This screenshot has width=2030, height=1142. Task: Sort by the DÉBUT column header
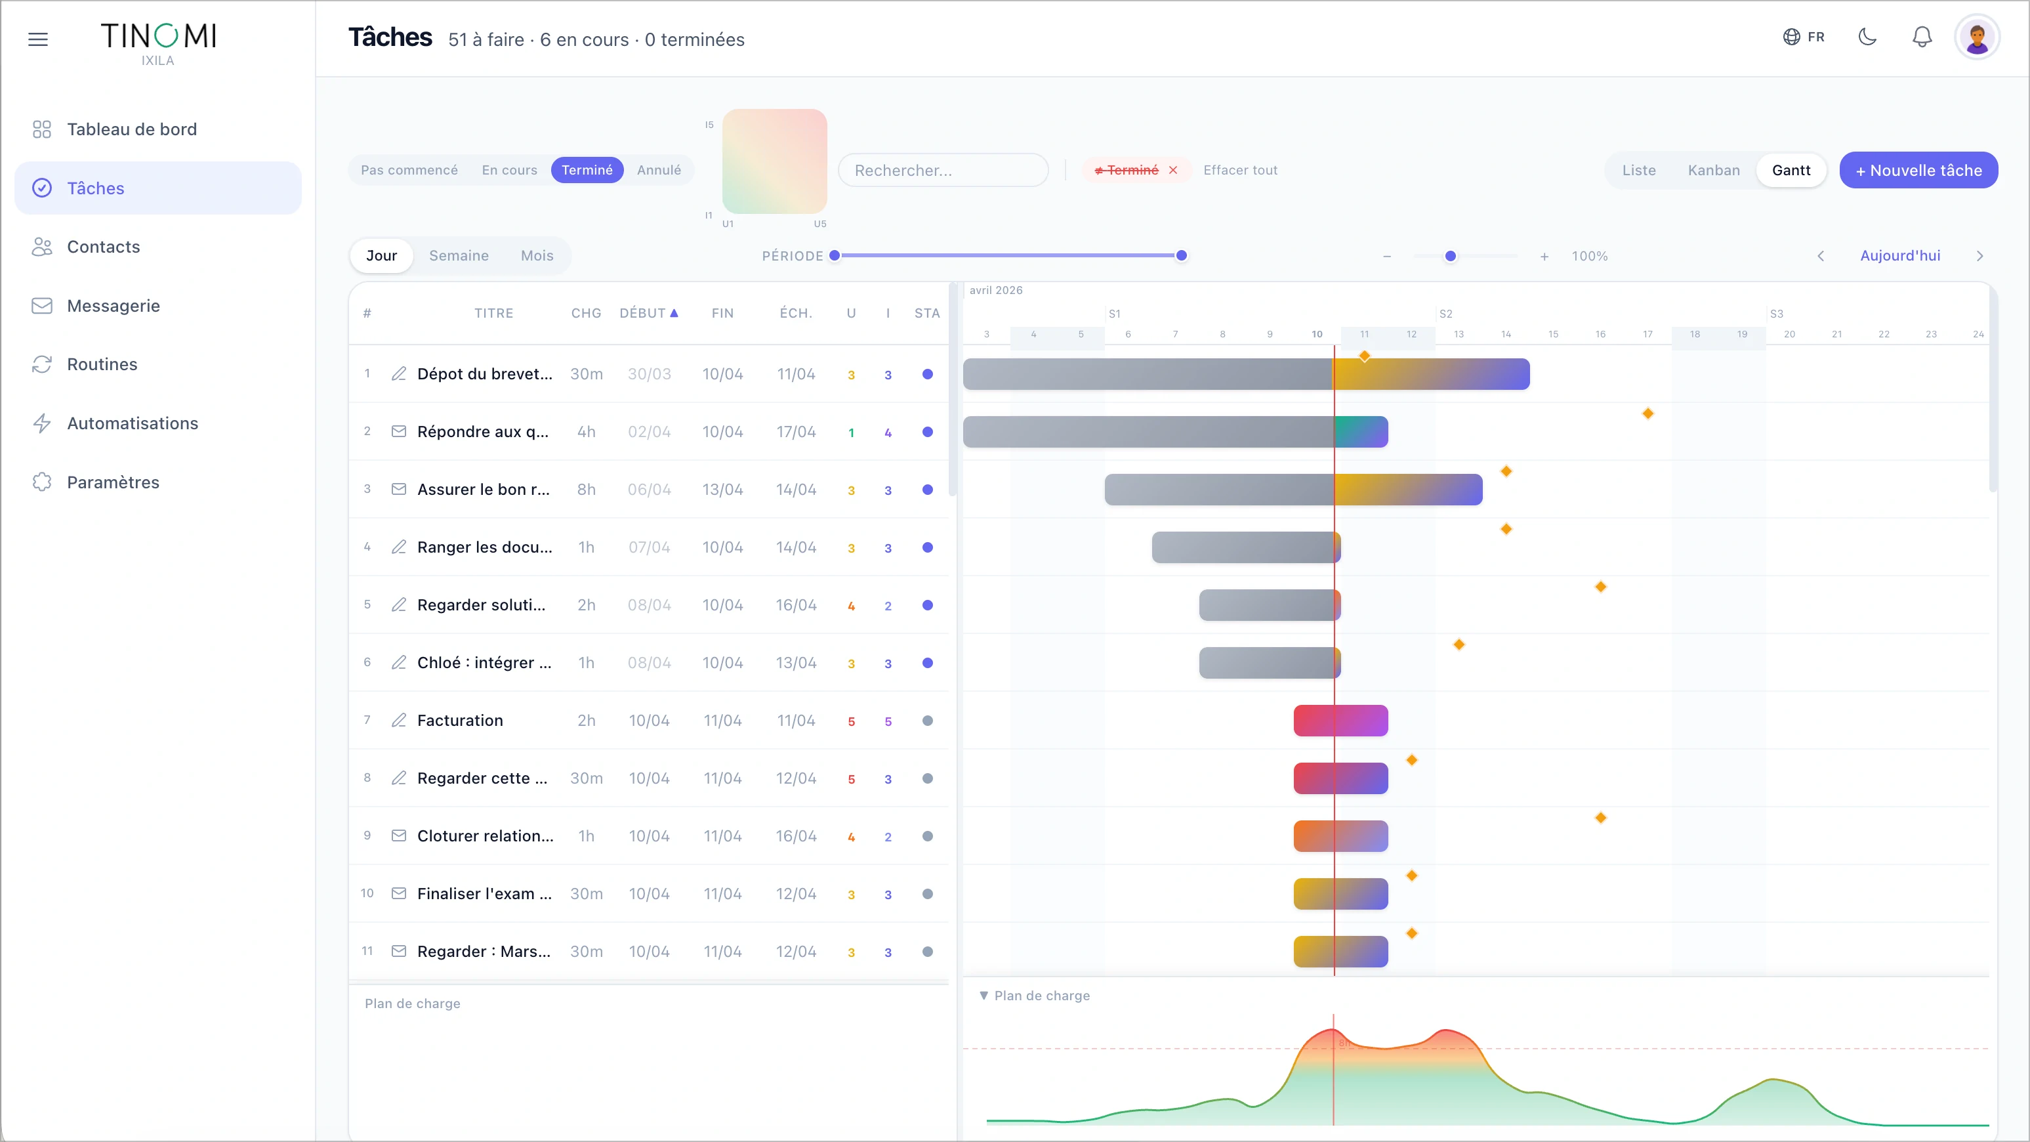point(648,313)
